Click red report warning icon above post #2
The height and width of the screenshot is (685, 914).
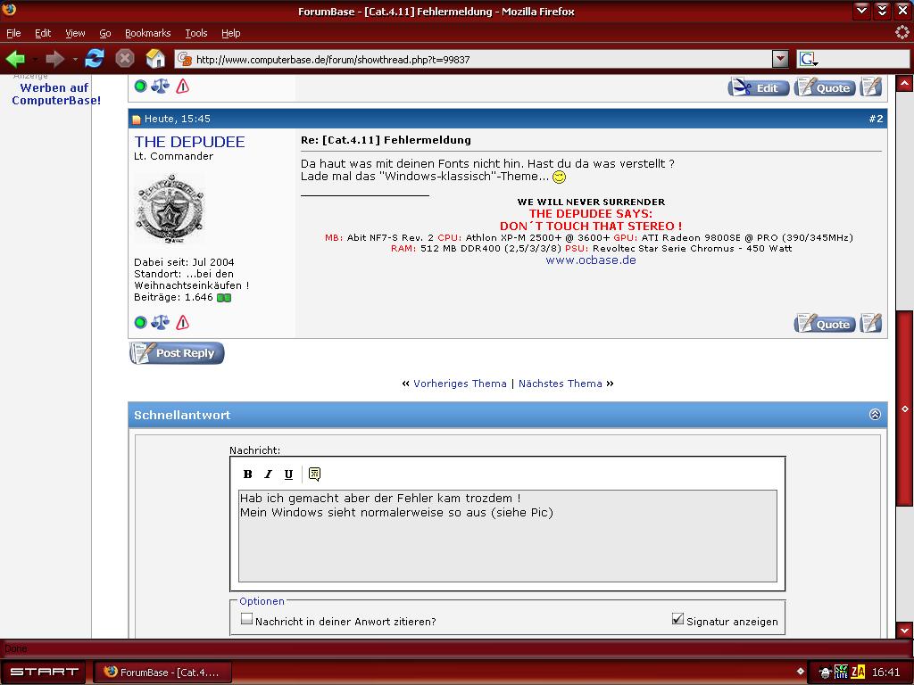coord(182,87)
